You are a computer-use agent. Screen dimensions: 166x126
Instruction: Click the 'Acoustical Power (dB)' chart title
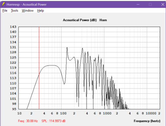80,20
